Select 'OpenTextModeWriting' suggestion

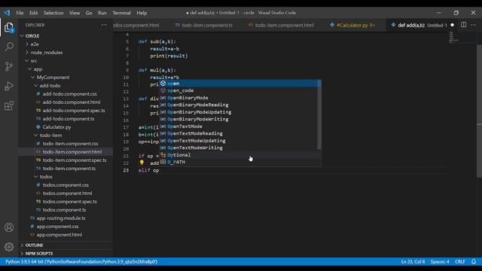tap(240, 148)
